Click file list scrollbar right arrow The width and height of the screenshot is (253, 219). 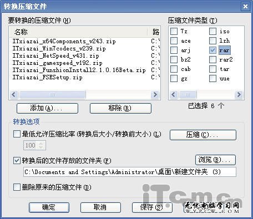point(155,95)
